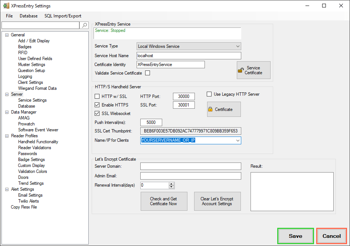Increase Renewal Interval with up arrow

pos(171,184)
